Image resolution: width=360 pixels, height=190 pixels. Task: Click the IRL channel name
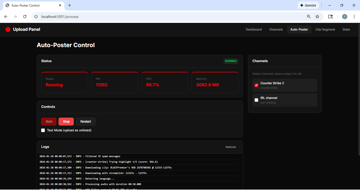[269, 98]
